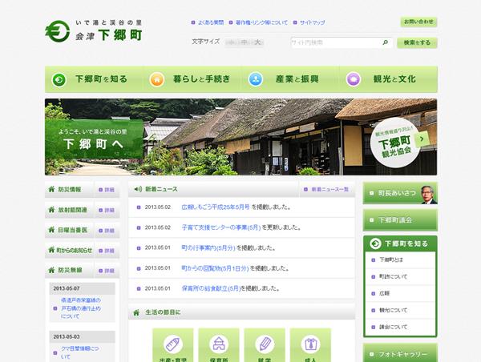Open 詳細 next to 防災情報
481x362 pixels.
tap(107, 190)
